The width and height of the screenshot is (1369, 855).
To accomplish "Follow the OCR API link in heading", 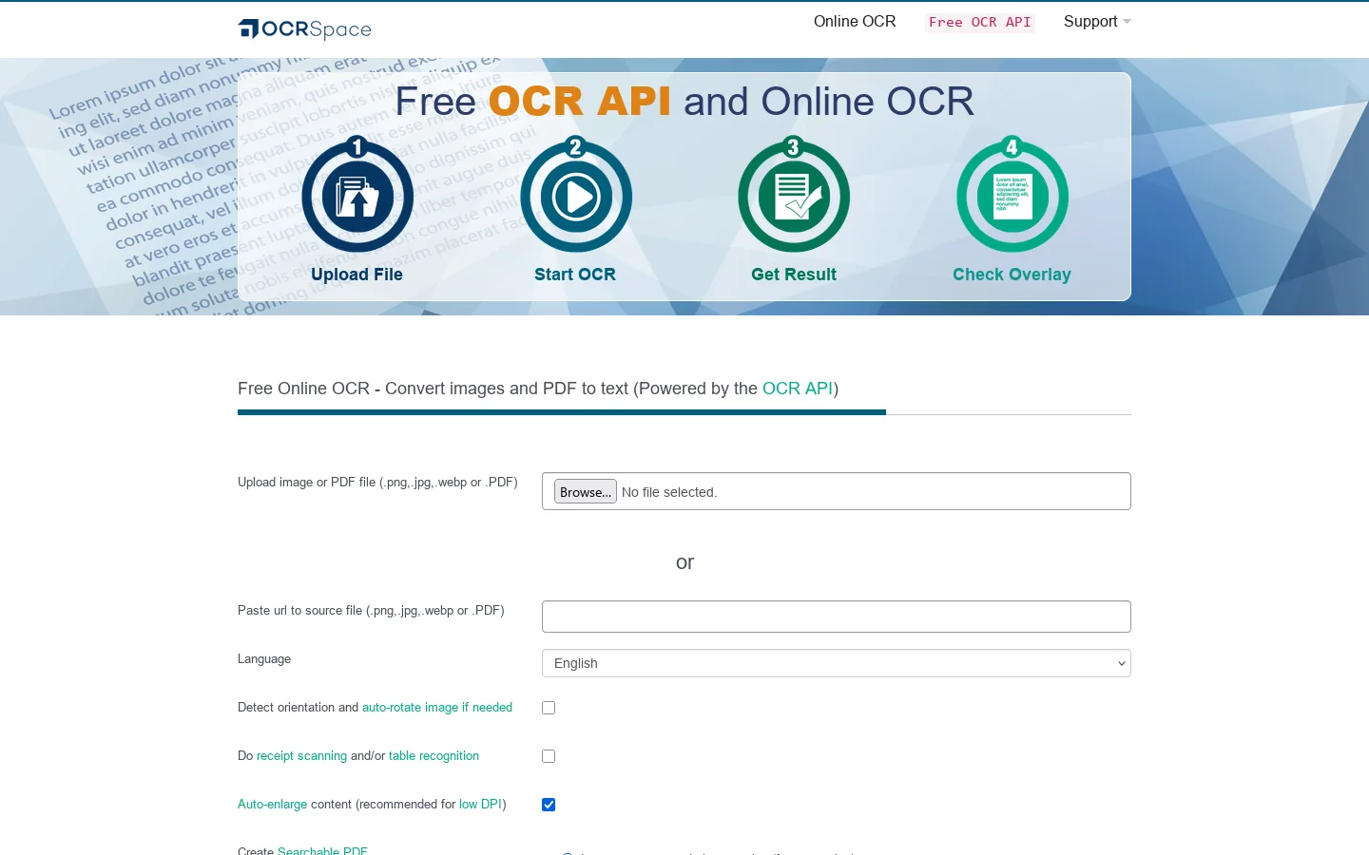I will (x=798, y=389).
